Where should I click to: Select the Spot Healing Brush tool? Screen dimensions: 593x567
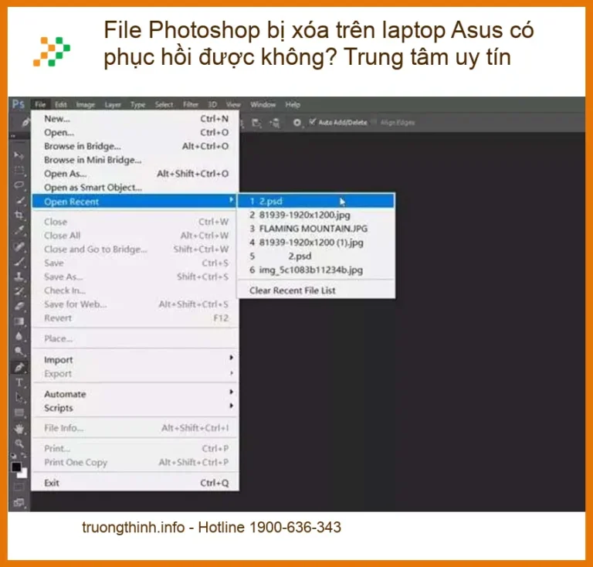pos(19,246)
